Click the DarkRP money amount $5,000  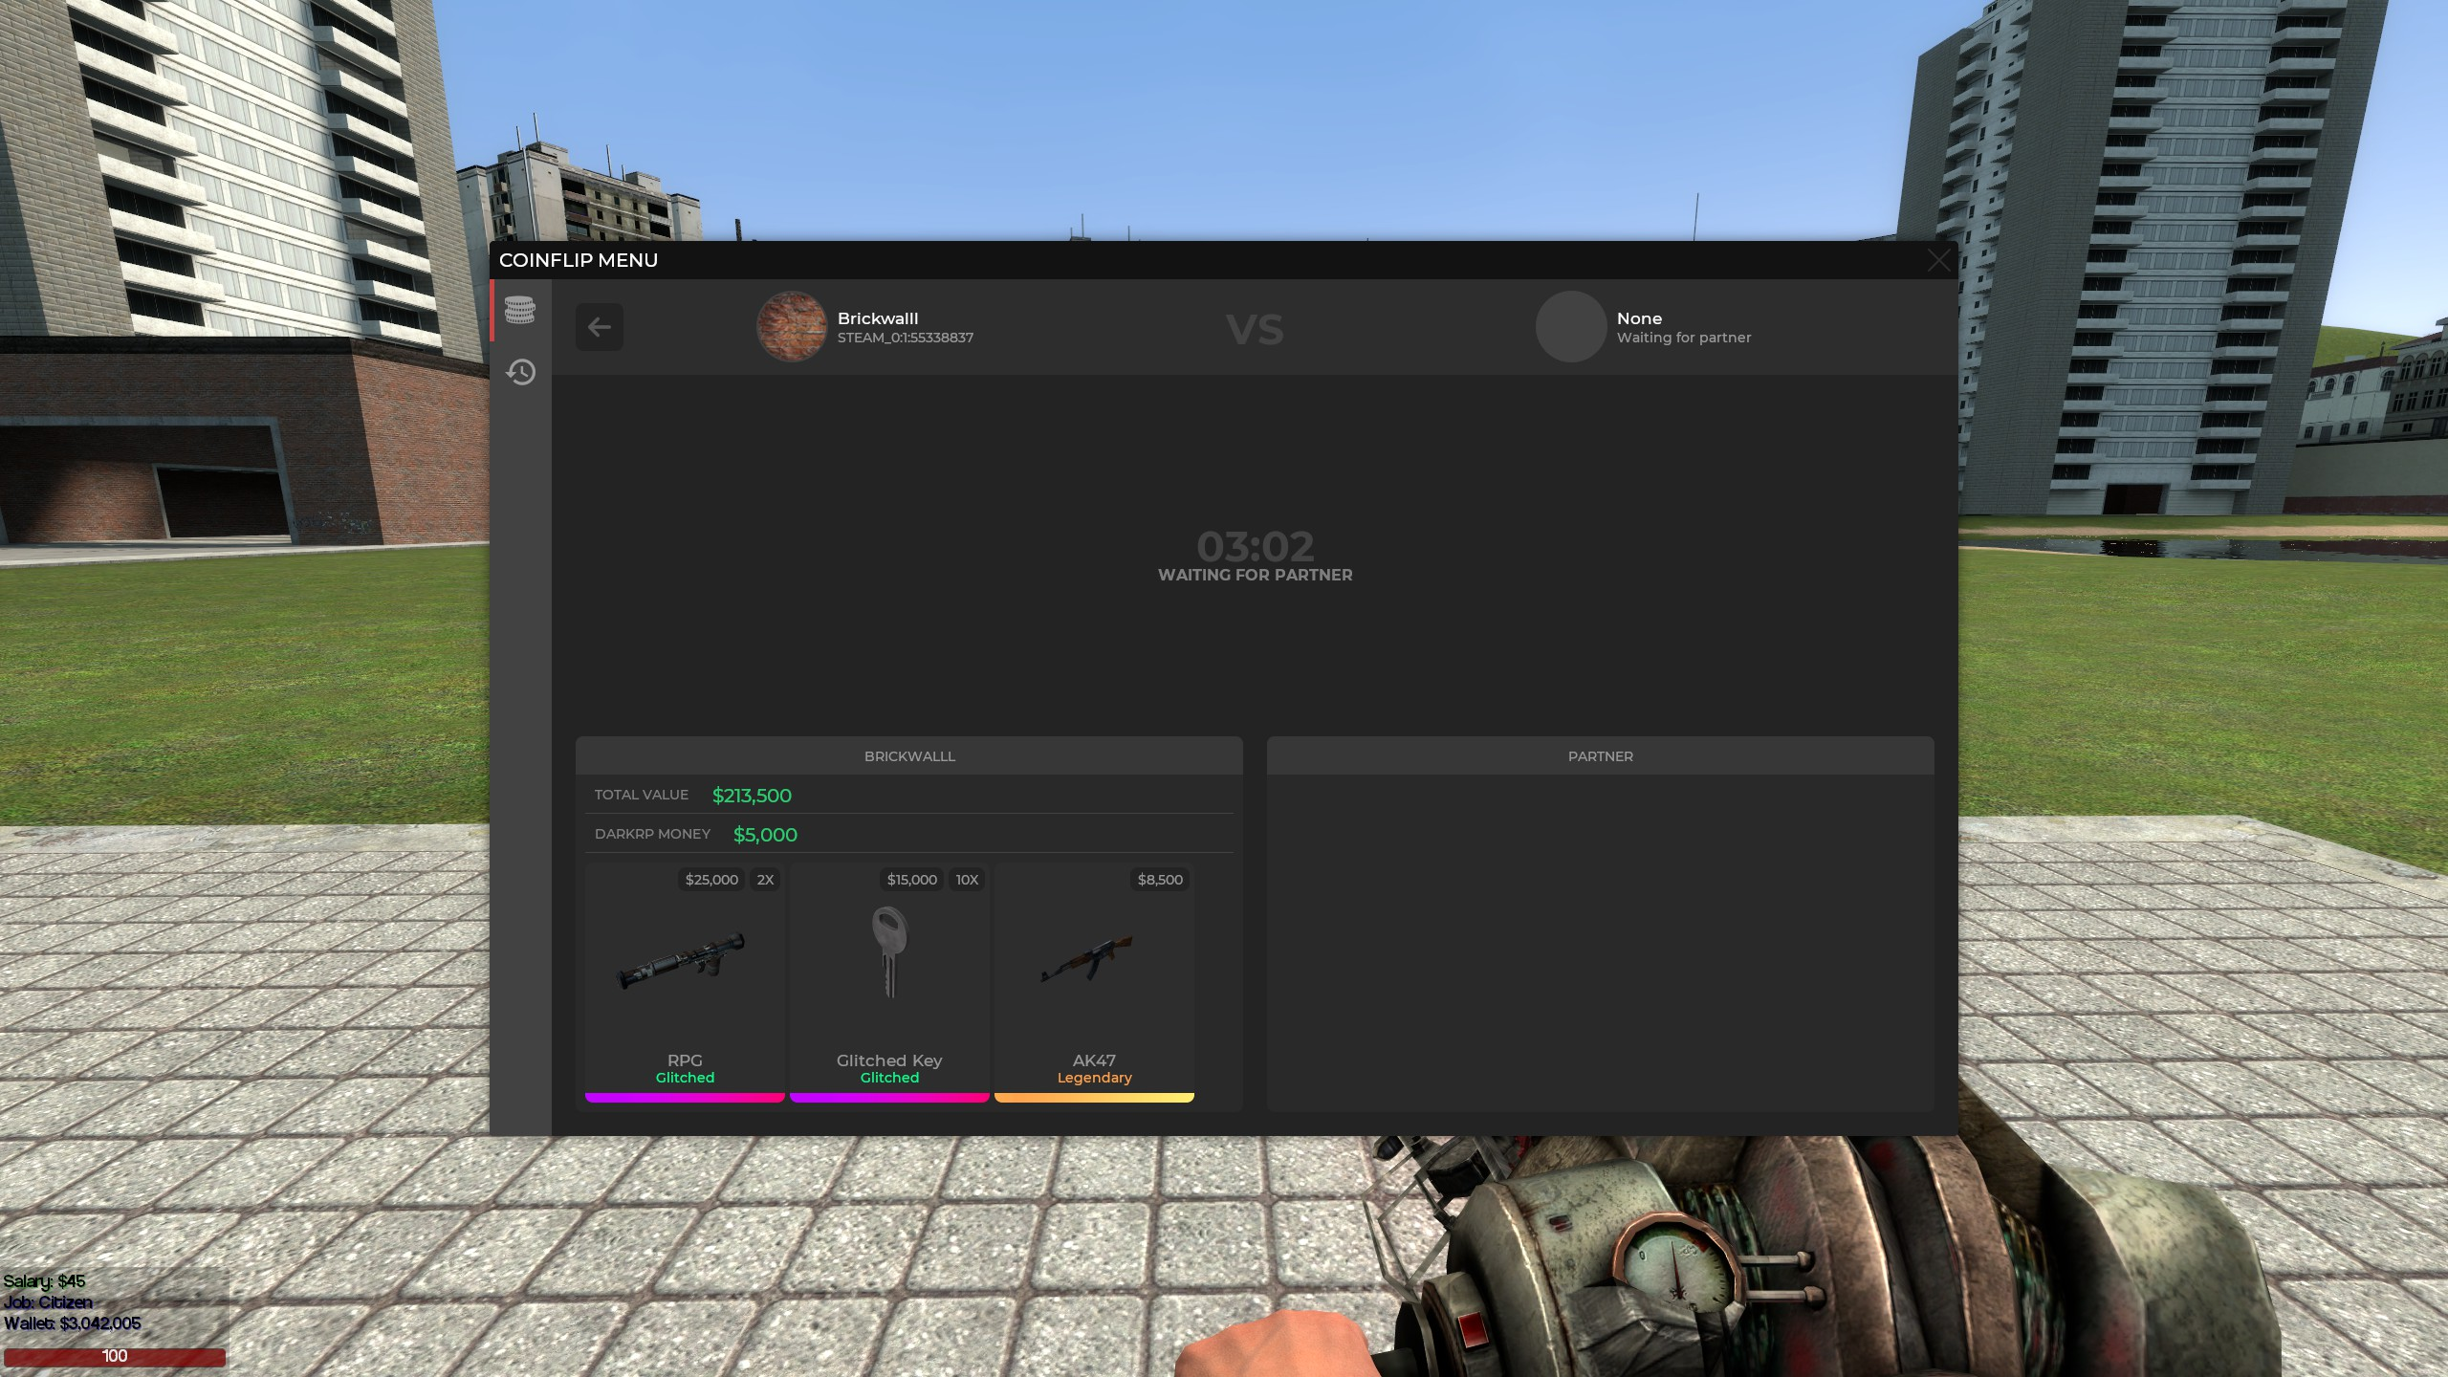[x=765, y=835]
